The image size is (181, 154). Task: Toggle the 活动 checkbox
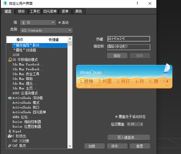[x=60, y=22]
